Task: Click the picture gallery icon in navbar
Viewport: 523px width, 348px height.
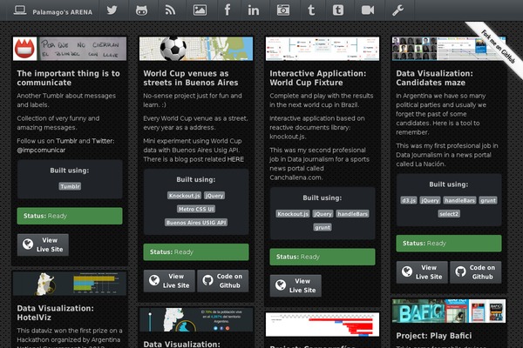Action: point(200,10)
